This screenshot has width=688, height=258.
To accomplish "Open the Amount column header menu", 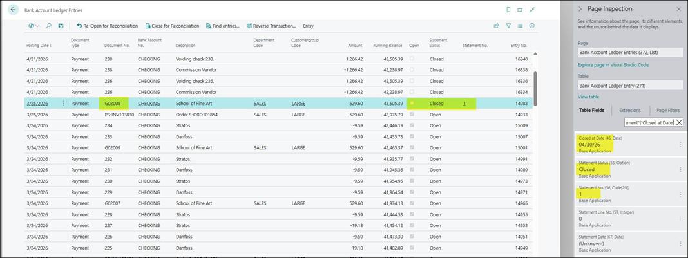I will pyautogui.click(x=355, y=45).
